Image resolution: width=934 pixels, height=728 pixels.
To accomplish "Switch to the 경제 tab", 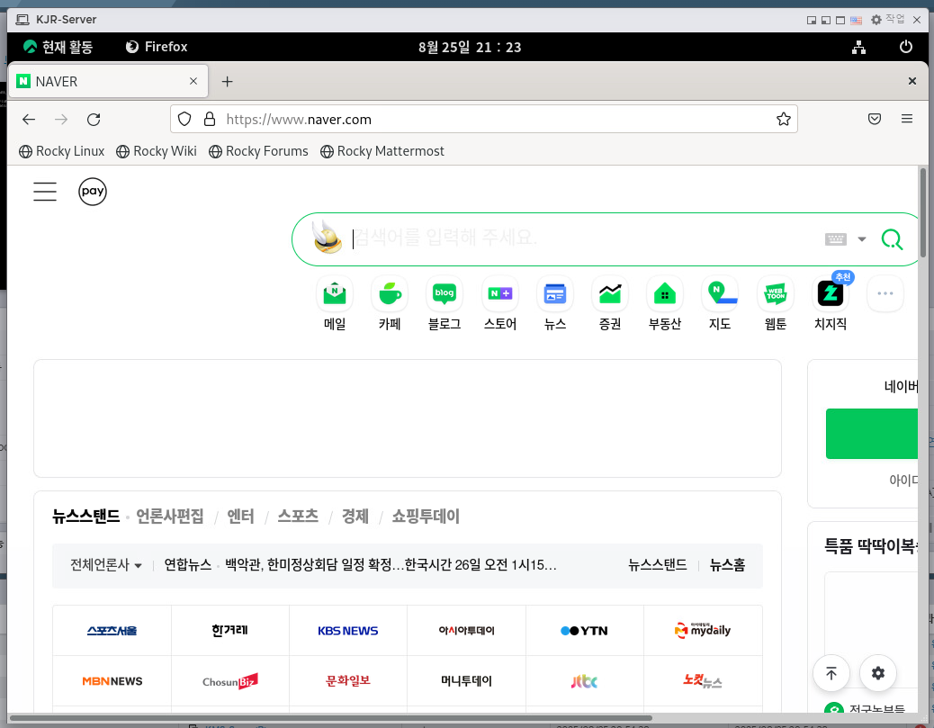I will 355,516.
